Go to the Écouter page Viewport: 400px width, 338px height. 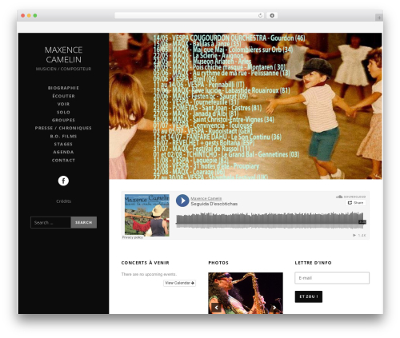click(63, 96)
